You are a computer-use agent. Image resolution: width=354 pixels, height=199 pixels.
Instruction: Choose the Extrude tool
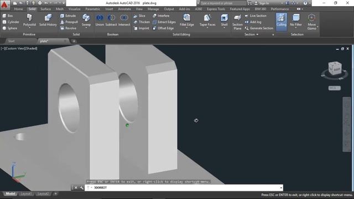tap(68, 16)
